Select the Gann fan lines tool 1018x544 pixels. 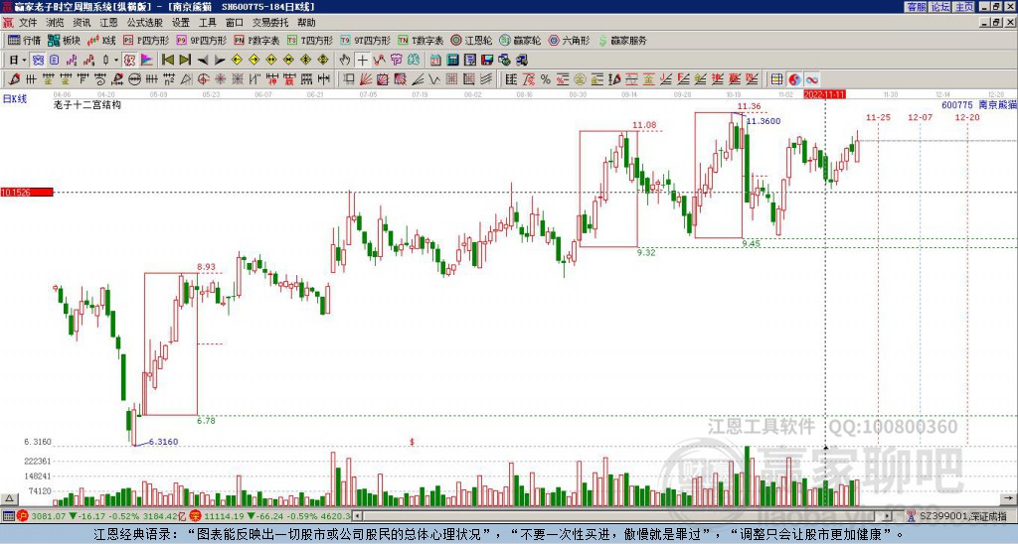tap(366, 79)
